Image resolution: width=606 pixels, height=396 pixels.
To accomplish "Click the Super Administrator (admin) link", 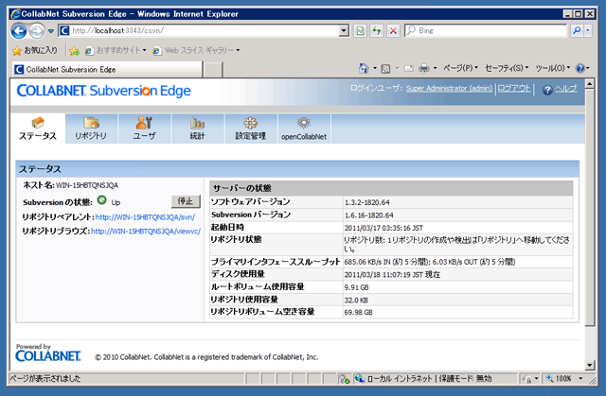I will pos(449,88).
